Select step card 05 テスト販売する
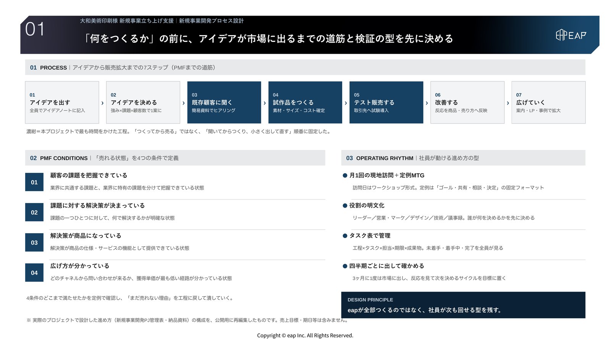This screenshot has height=343, width=611. tap(386, 102)
